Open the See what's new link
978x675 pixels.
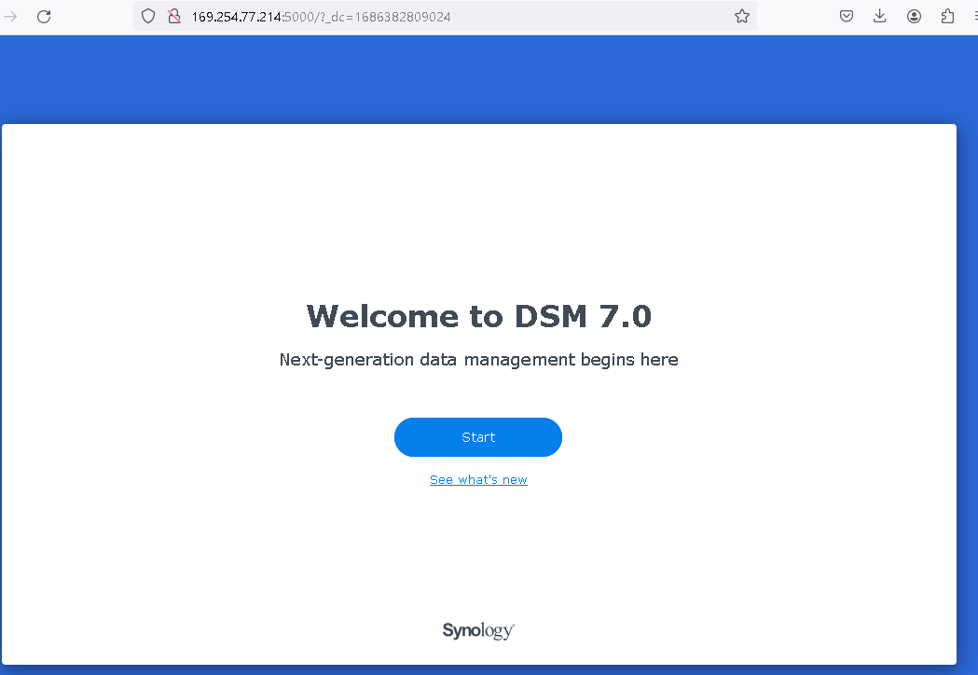[x=478, y=480]
